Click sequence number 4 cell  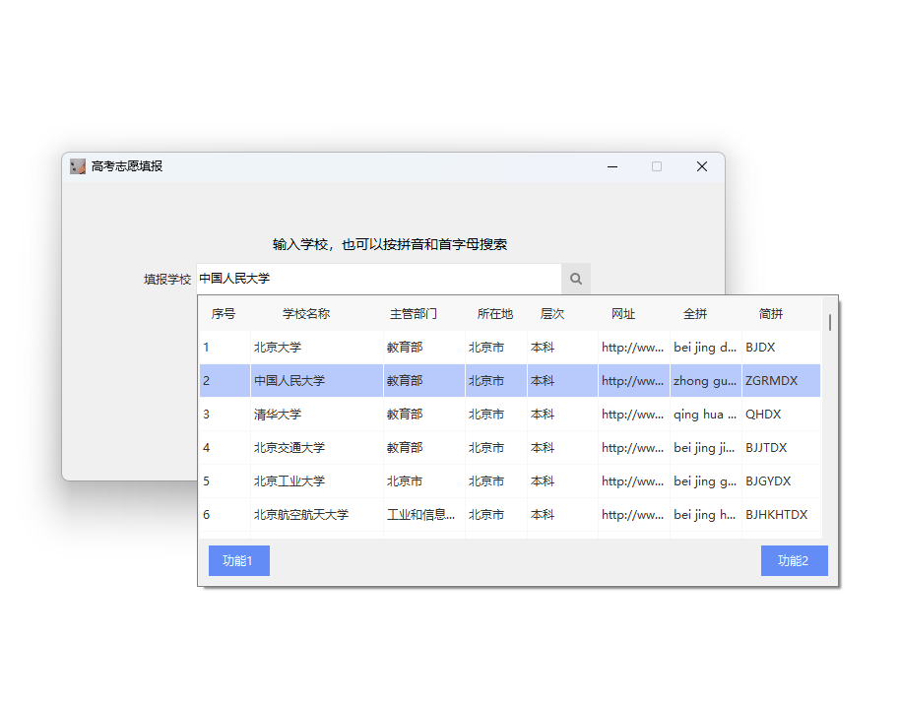pos(225,448)
